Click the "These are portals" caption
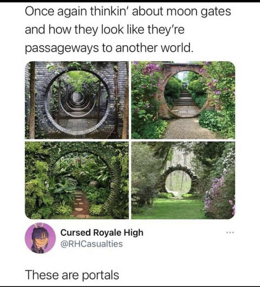 (x=72, y=275)
